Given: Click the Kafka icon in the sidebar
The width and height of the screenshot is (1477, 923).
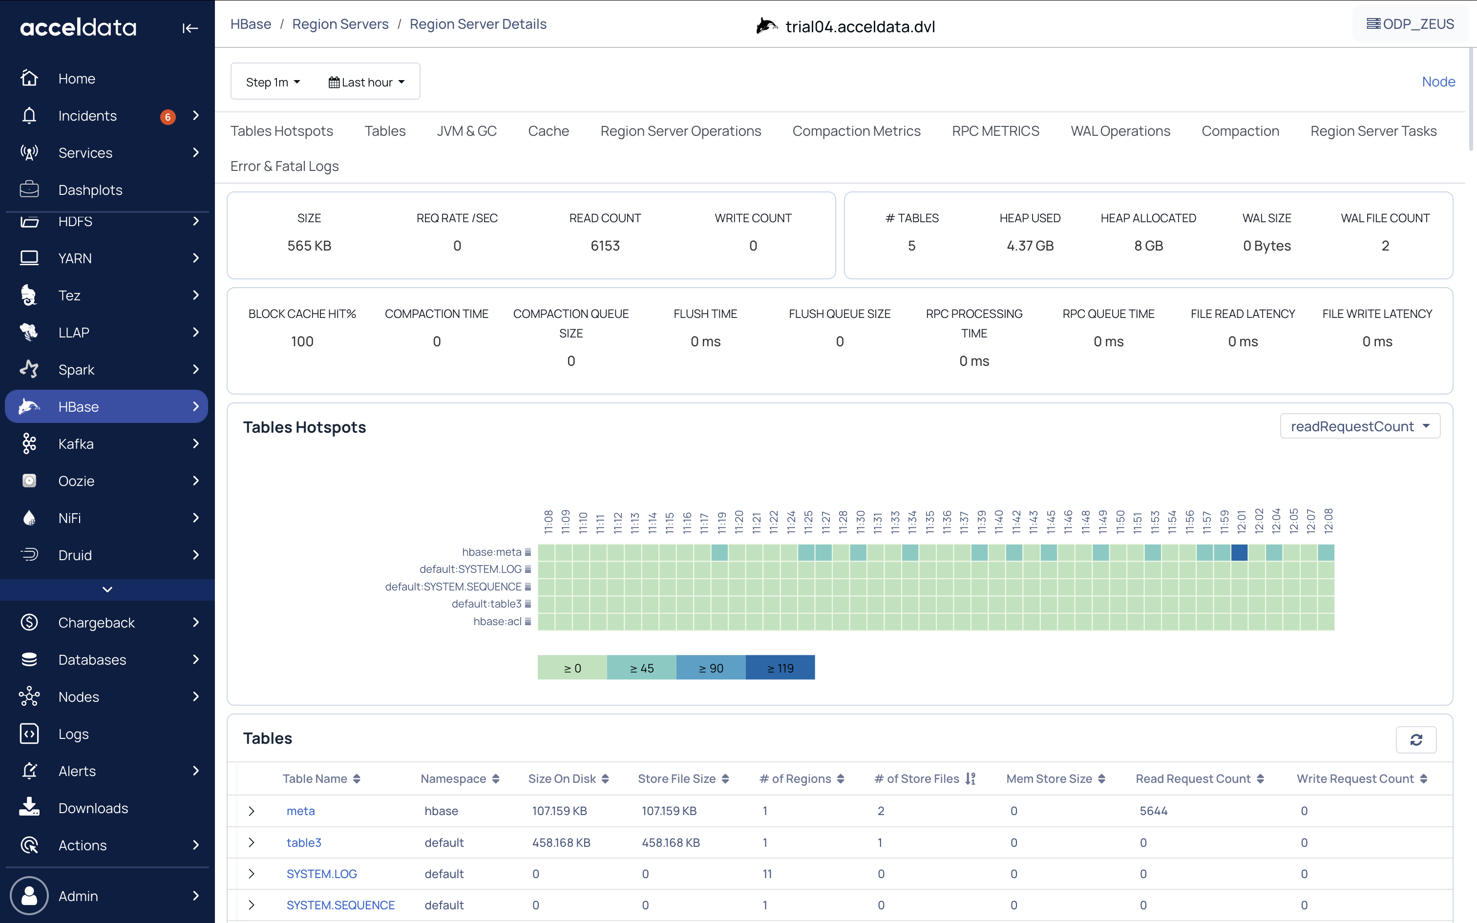Looking at the screenshot, I should (x=29, y=444).
